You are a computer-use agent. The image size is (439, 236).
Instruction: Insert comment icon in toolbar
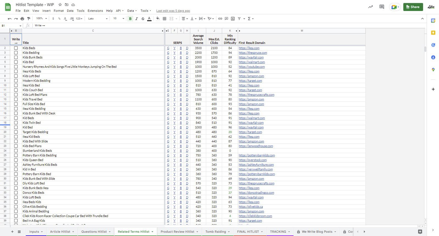227,19
